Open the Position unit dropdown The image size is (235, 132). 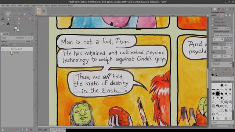click(x=229, y=44)
